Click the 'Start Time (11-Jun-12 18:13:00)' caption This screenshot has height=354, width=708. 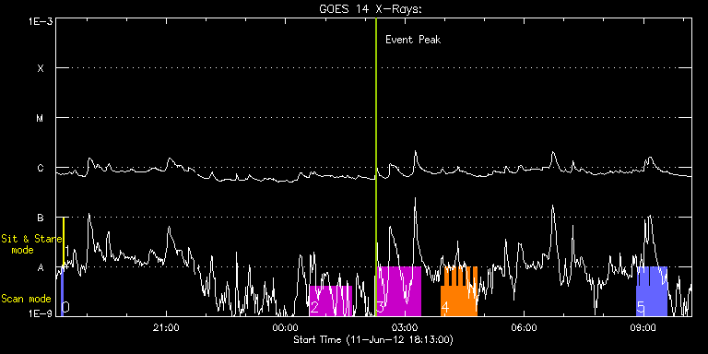click(373, 339)
